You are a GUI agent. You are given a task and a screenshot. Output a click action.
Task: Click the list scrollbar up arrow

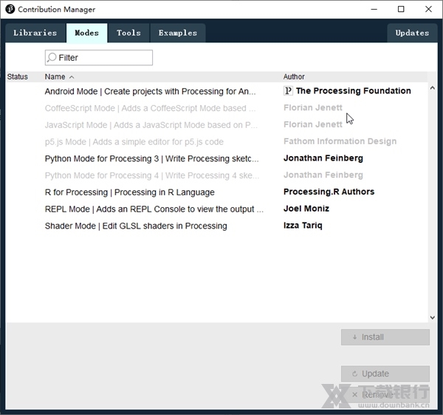pos(432,88)
